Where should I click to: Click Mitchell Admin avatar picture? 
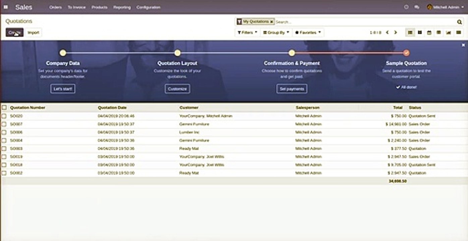click(429, 7)
